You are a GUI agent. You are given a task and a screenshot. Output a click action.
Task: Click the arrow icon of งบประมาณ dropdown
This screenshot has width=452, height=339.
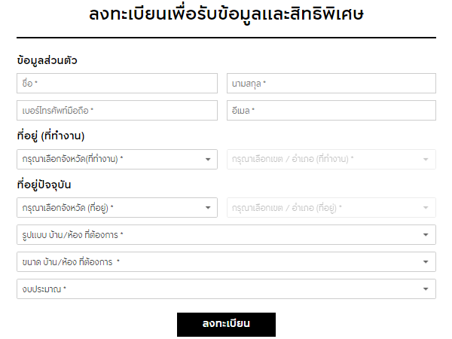coord(426,289)
